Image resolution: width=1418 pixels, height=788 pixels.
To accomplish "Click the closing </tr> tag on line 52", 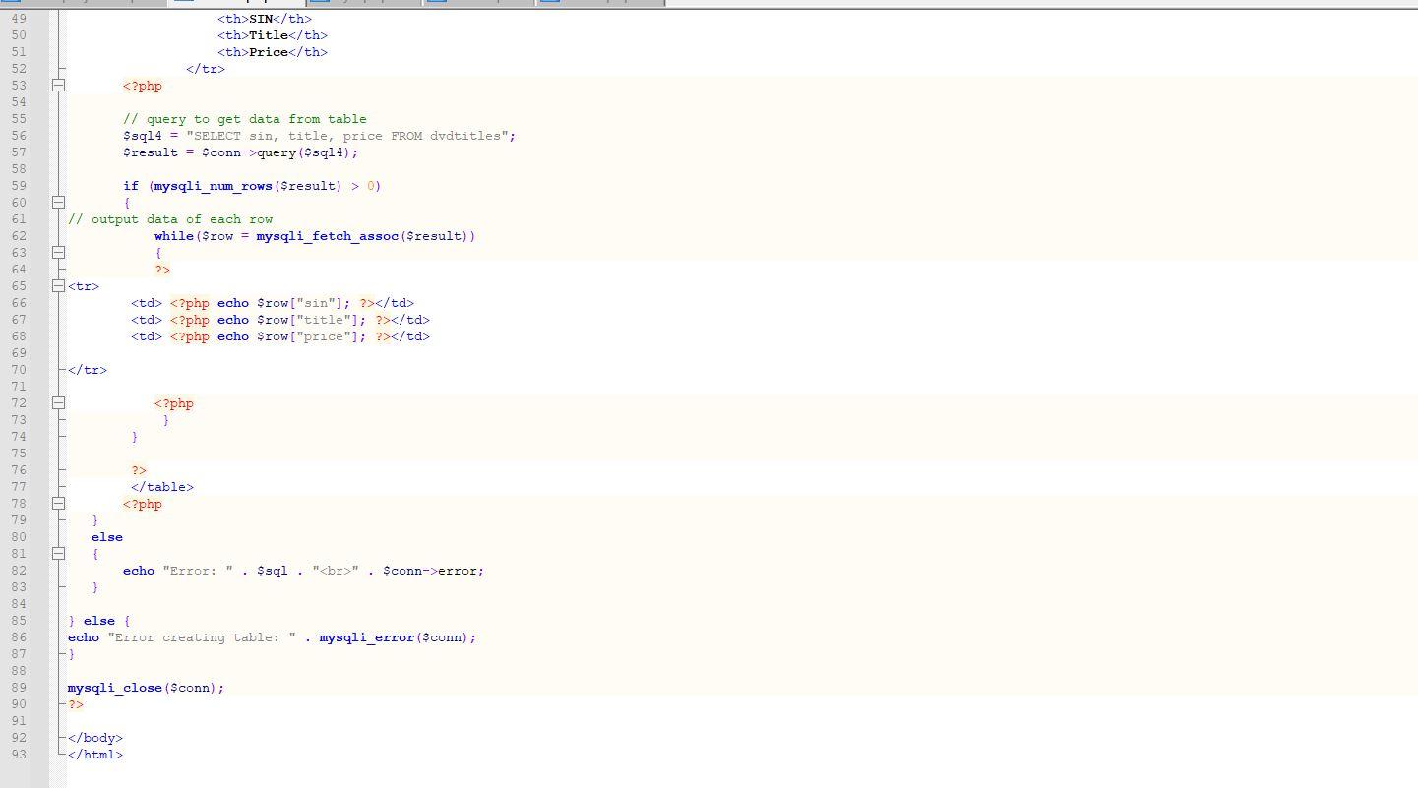I will (206, 69).
